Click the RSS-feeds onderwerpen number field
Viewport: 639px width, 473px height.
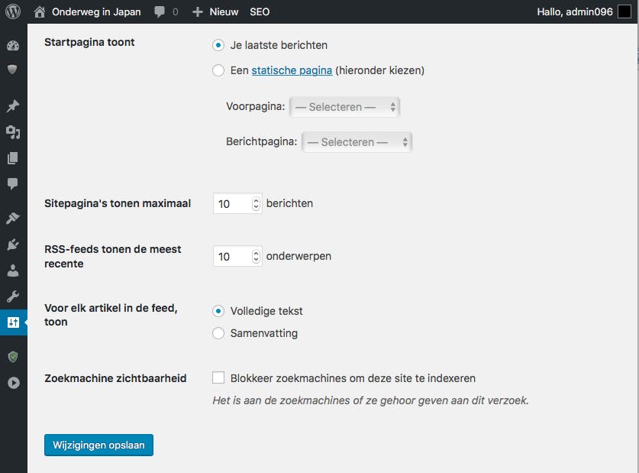tap(233, 257)
